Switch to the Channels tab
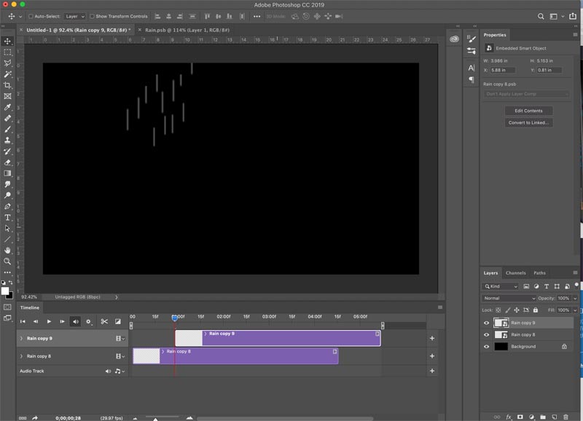Viewport: 583px width, 421px height. [x=515, y=272]
